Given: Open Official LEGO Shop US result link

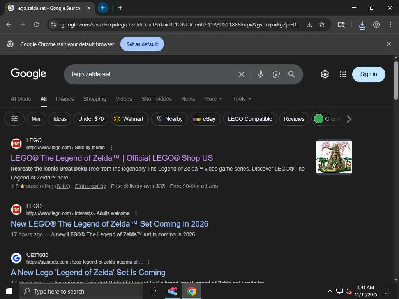Looking at the screenshot, I should (x=112, y=158).
